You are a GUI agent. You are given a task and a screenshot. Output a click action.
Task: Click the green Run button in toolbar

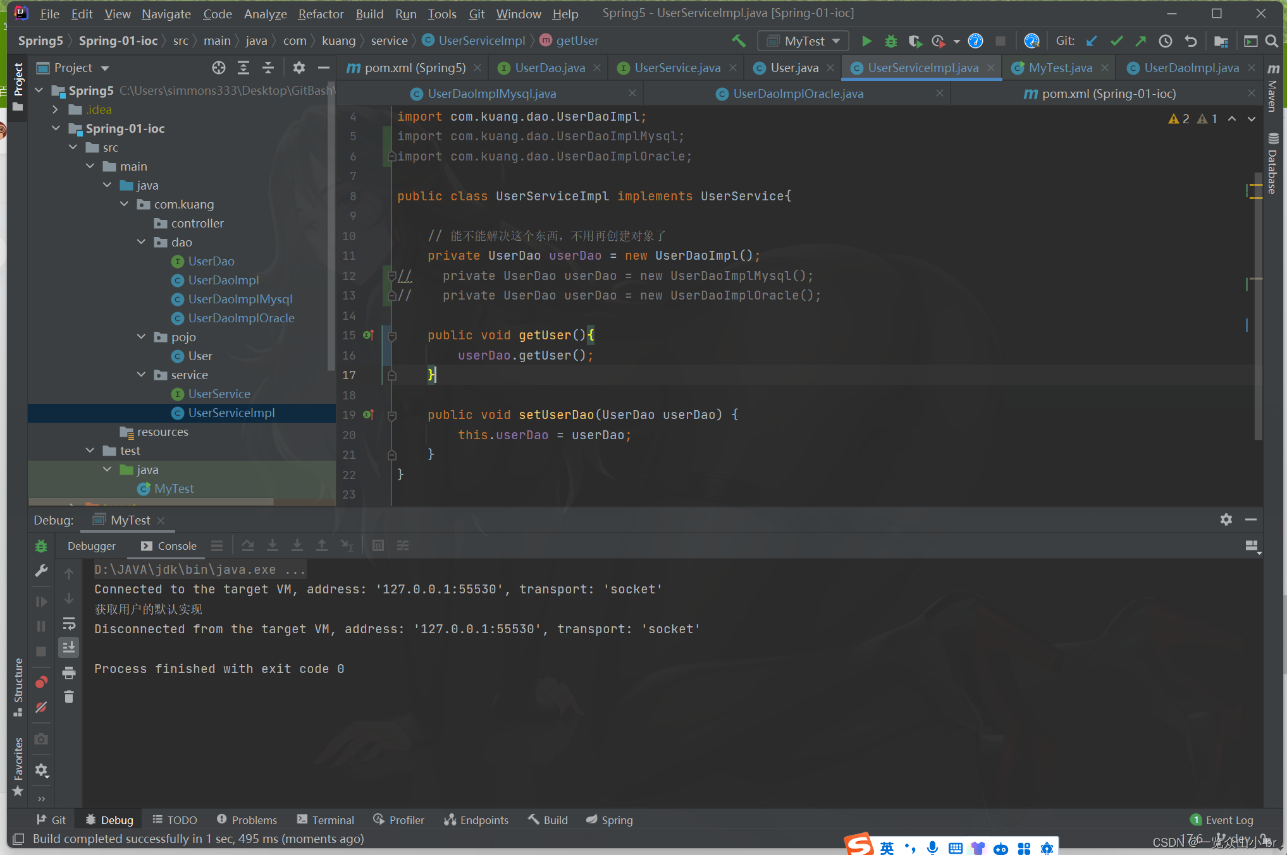pyautogui.click(x=866, y=41)
